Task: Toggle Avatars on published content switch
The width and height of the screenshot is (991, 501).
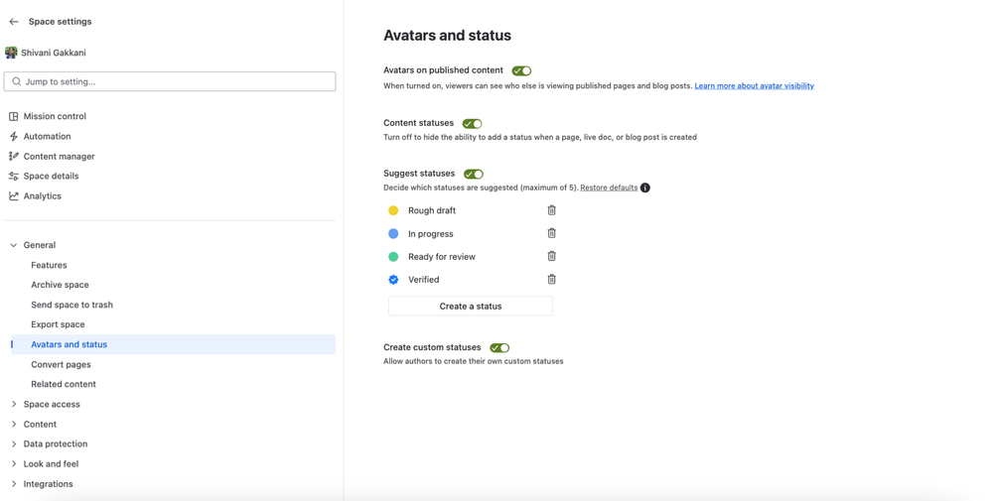Action: click(x=521, y=71)
